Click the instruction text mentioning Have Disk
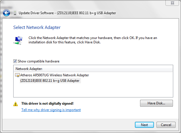181x133 pixels. click(93, 40)
